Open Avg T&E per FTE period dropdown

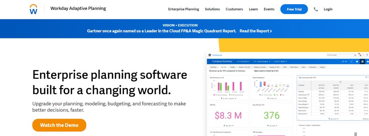pyautogui.click(x=272, y=126)
